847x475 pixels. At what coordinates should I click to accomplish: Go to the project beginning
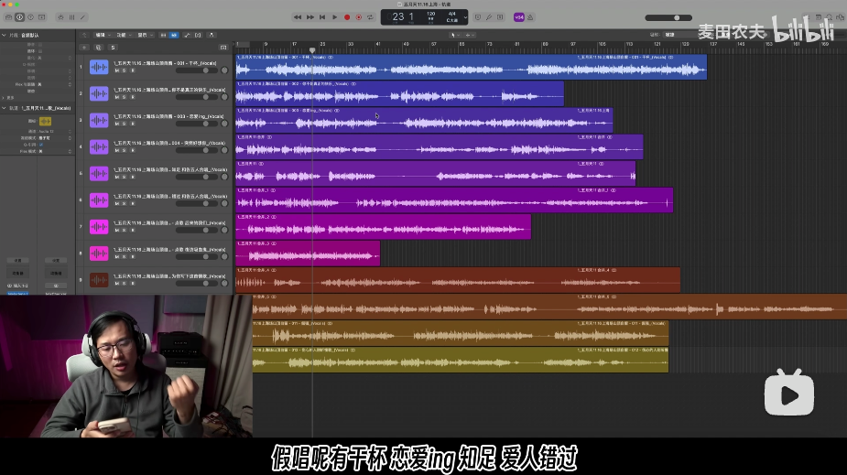coord(322,17)
